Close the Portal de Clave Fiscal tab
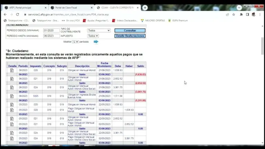 click(91, 8)
